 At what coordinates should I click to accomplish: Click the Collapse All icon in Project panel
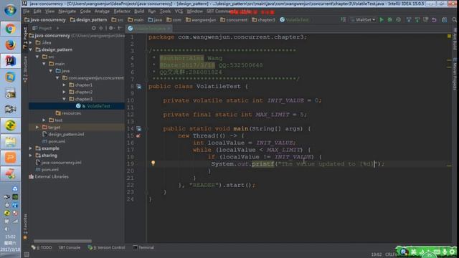[x=101, y=28]
